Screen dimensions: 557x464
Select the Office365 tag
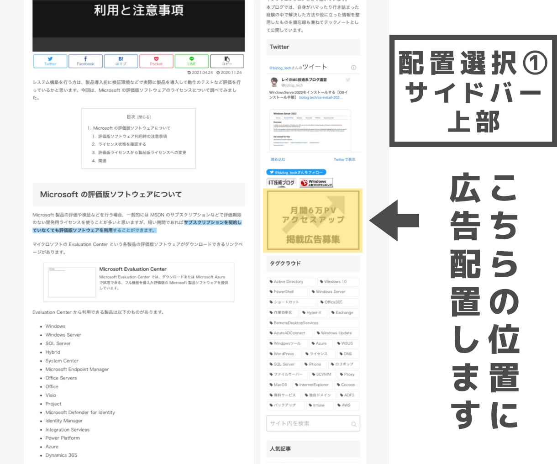[x=338, y=302]
